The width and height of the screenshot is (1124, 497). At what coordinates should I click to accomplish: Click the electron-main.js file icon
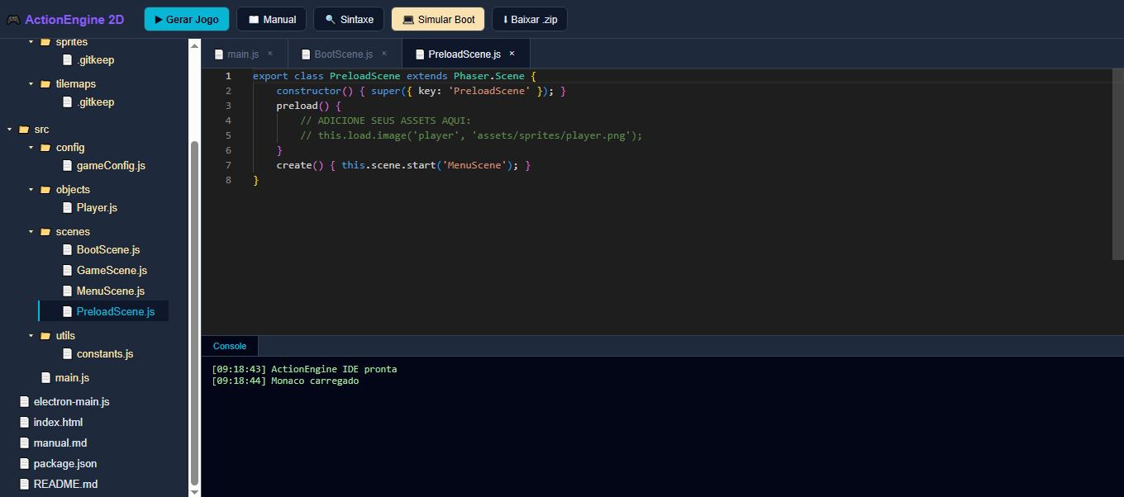click(x=24, y=401)
